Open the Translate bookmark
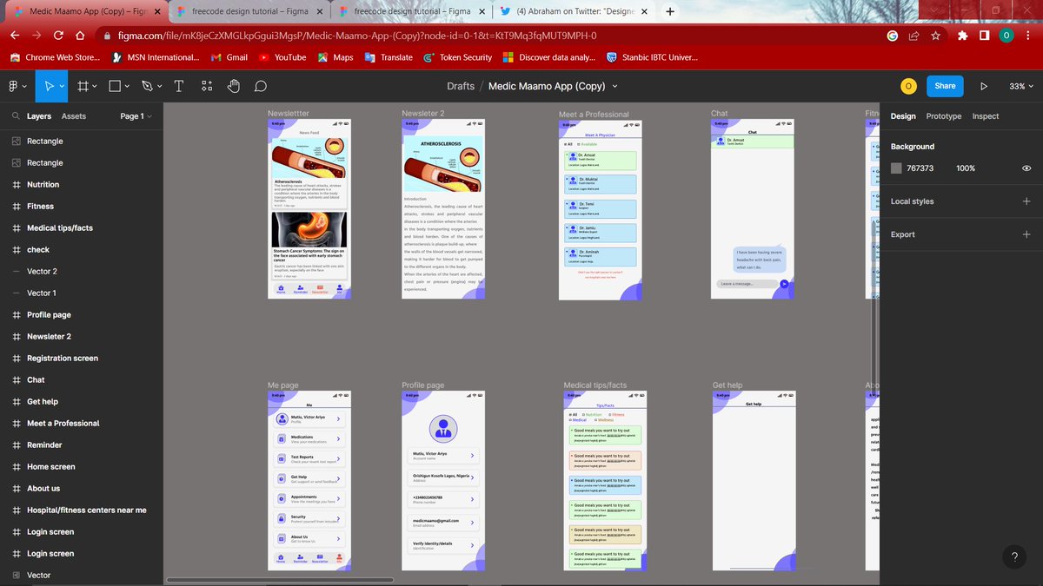1043x586 pixels. point(389,57)
